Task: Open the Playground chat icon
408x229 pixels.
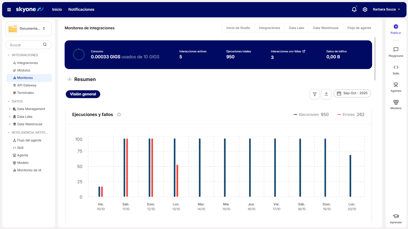Action: 396,50
